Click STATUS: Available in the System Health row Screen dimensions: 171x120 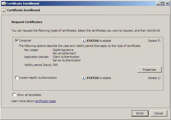(x=99, y=78)
